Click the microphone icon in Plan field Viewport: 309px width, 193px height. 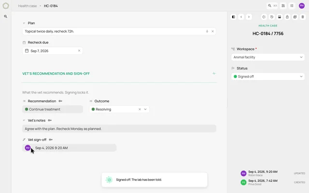click(x=207, y=31)
